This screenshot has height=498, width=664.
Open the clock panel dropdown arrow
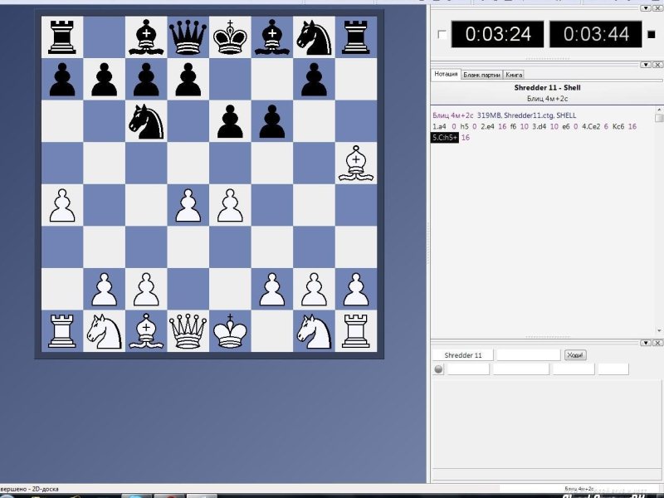pos(645,7)
